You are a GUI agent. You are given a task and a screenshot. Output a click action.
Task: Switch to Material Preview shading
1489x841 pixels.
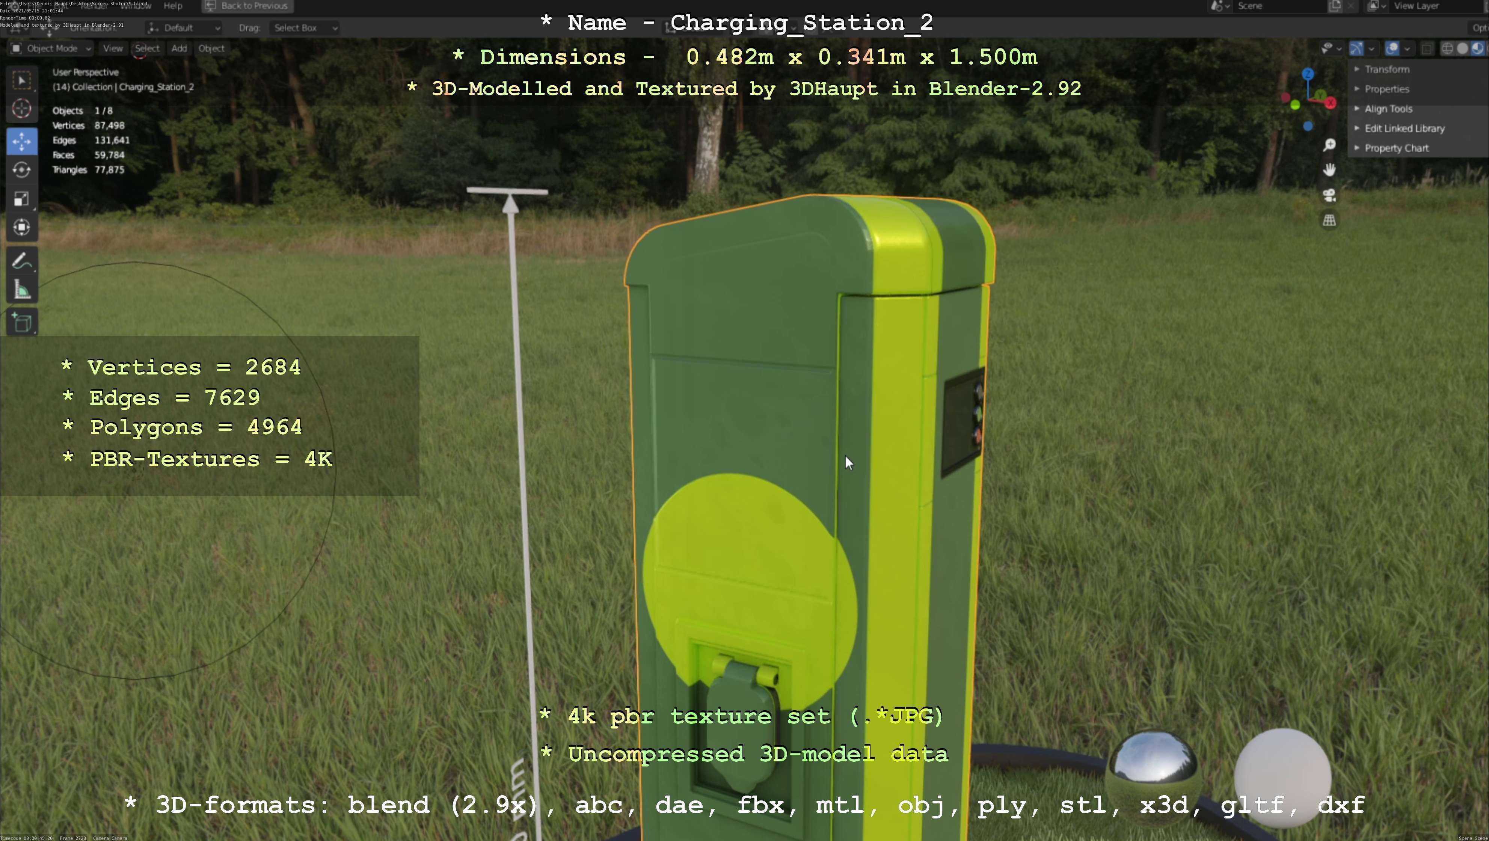pyautogui.click(x=1477, y=48)
